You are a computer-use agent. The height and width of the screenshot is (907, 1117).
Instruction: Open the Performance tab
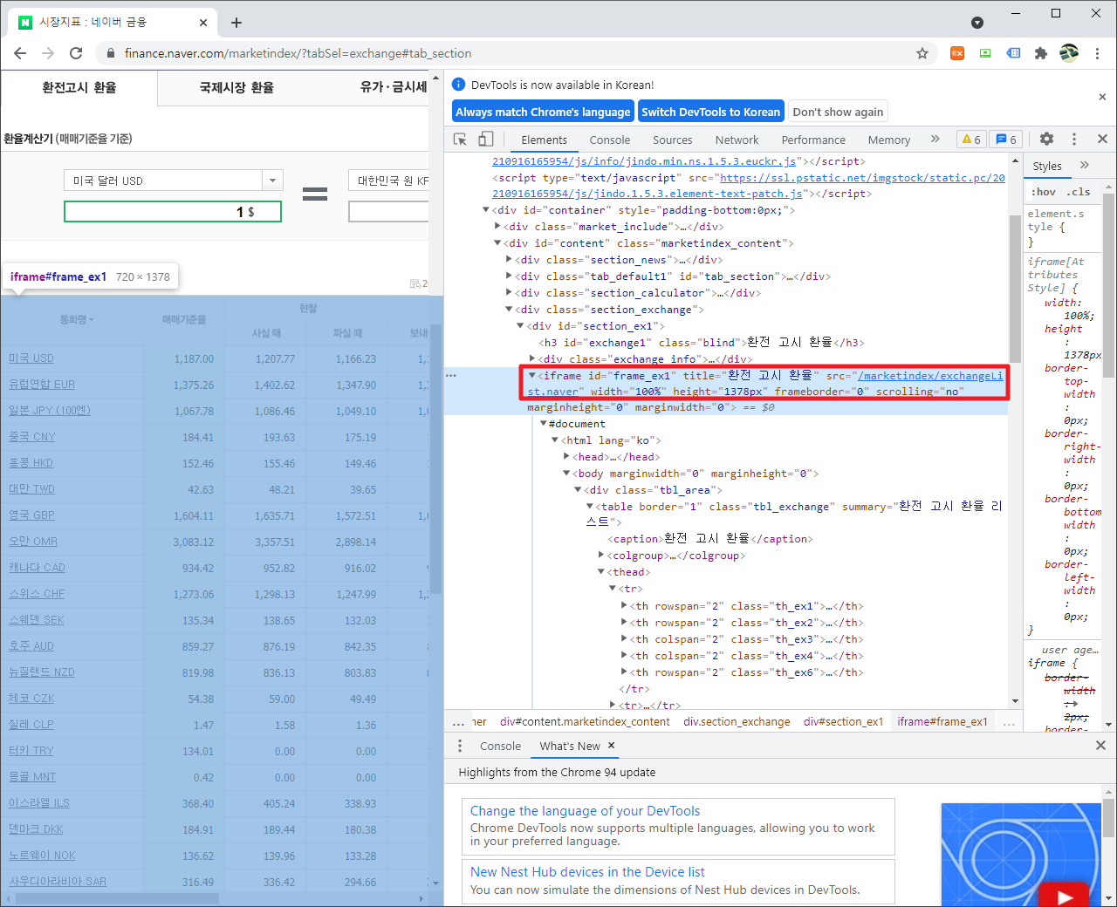click(813, 140)
